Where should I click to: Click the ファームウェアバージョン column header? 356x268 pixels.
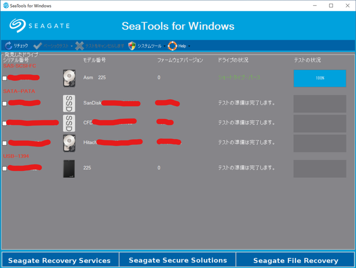click(180, 60)
